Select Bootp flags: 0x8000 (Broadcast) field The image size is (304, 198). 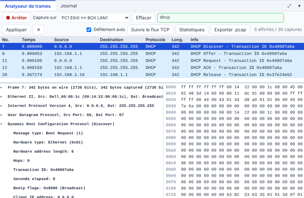click(x=49, y=188)
